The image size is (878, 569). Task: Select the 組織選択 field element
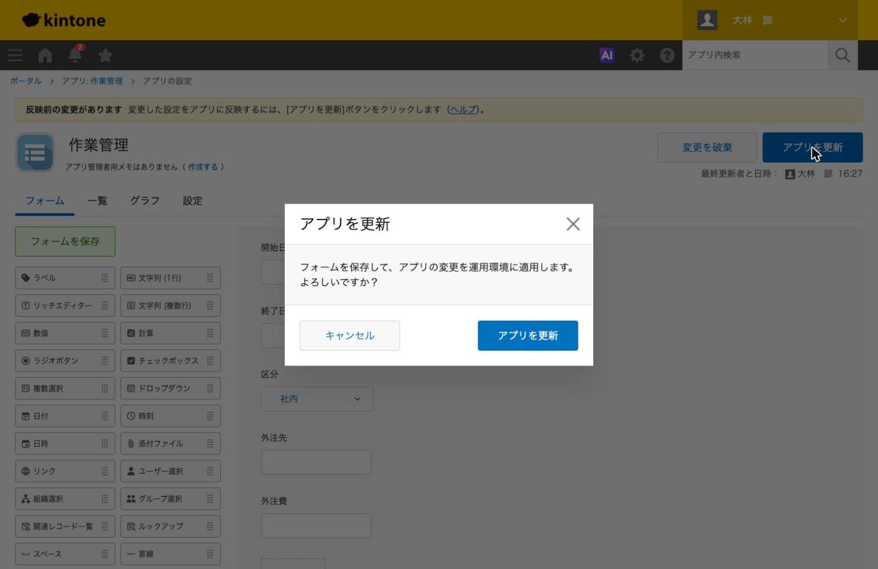pyautogui.click(x=65, y=498)
